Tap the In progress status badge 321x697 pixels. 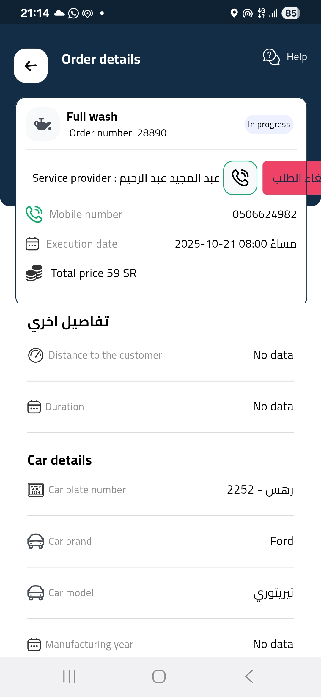269,124
